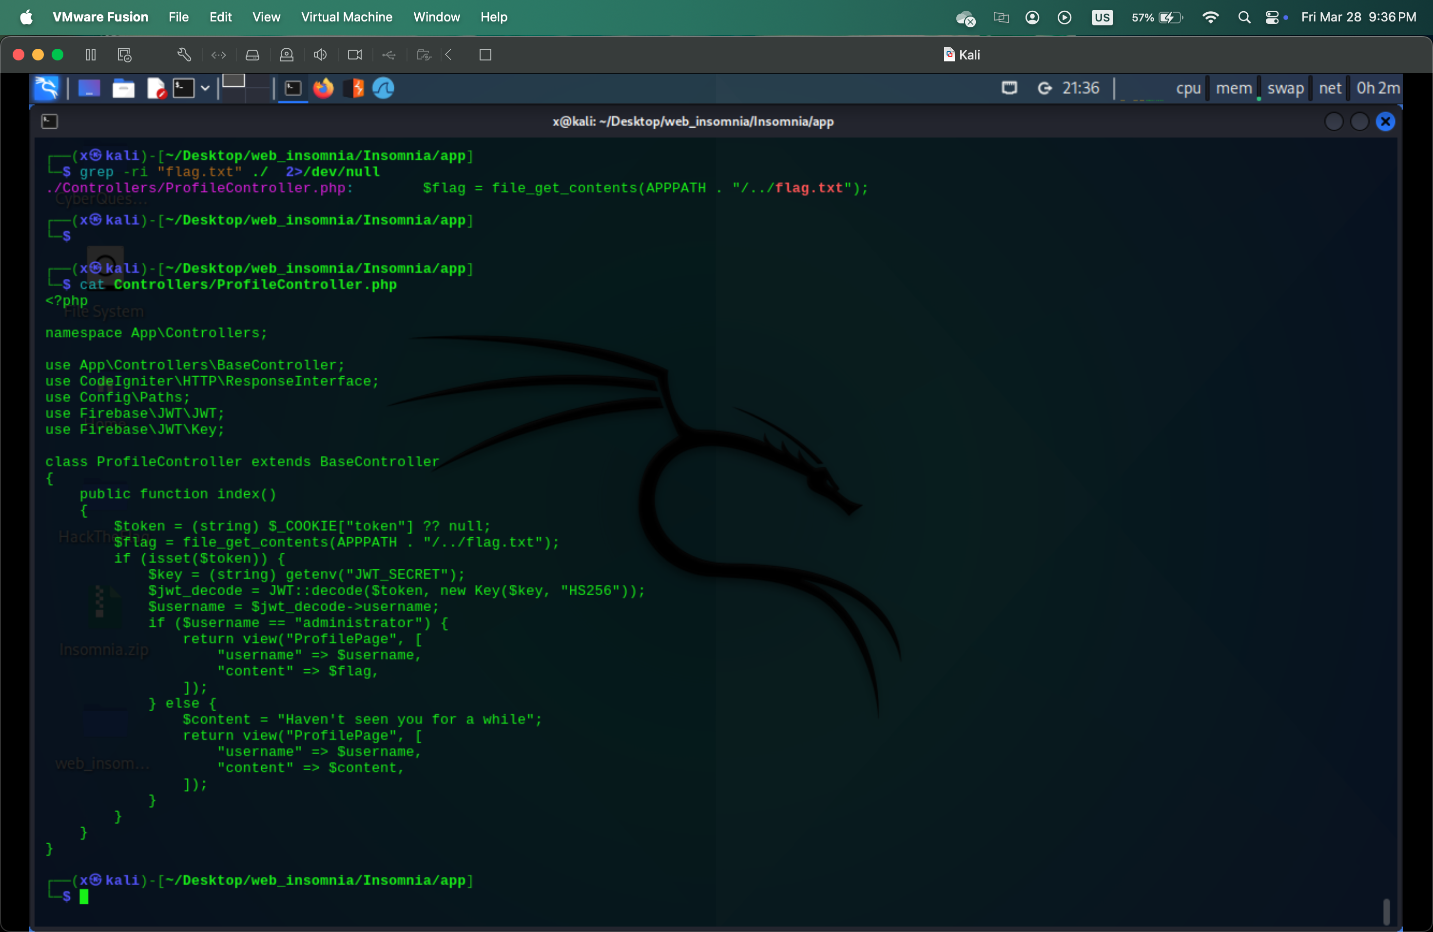Click the hard disk device icon
This screenshot has width=1433, height=932.
coord(252,55)
